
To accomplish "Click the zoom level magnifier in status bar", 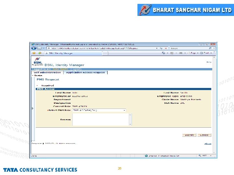I will click(x=200, y=156).
